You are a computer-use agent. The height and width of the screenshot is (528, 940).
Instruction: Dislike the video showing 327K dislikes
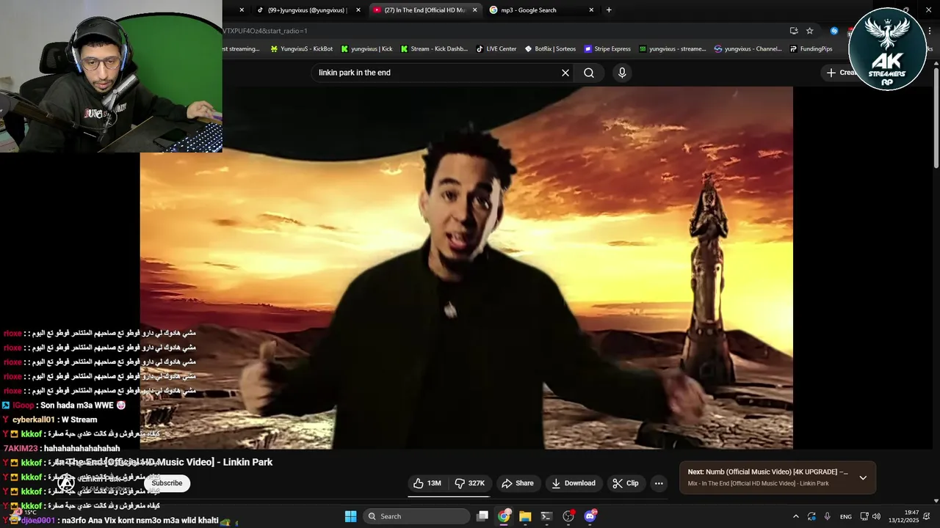pyautogui.click(x=469, y=483)
